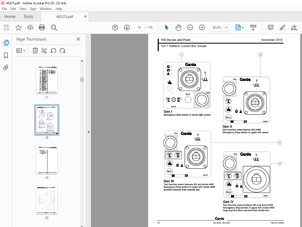Image resolution: width=302 pixels, height=227 pixels.
Task: Open the Bookmarks sidebar icon
Action: pyautogui.click(x=6, y=55)
